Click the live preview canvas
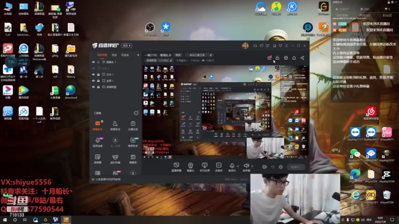This screenshot has width=399, height=224. coord(225,112)
